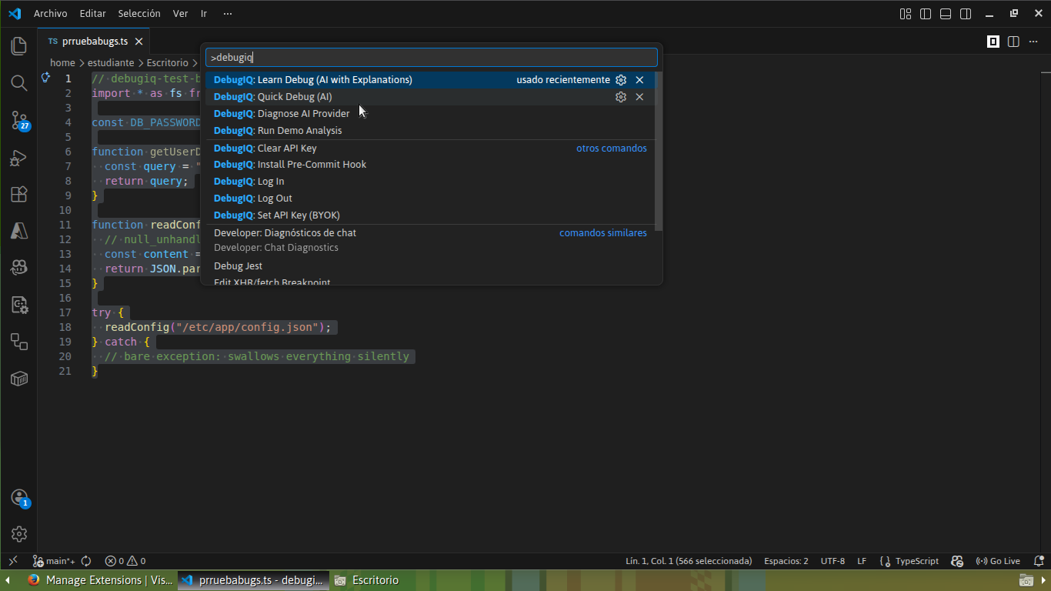
Task: Click 'Espacios: 2' in the status bar
Action: click(786, 560)
